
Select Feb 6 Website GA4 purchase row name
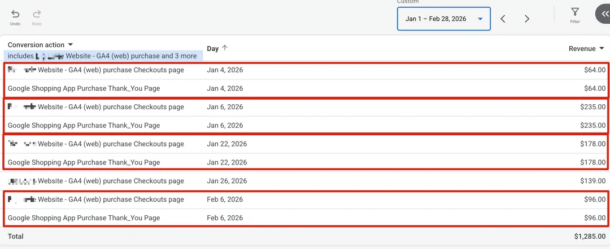coord(95,199)
